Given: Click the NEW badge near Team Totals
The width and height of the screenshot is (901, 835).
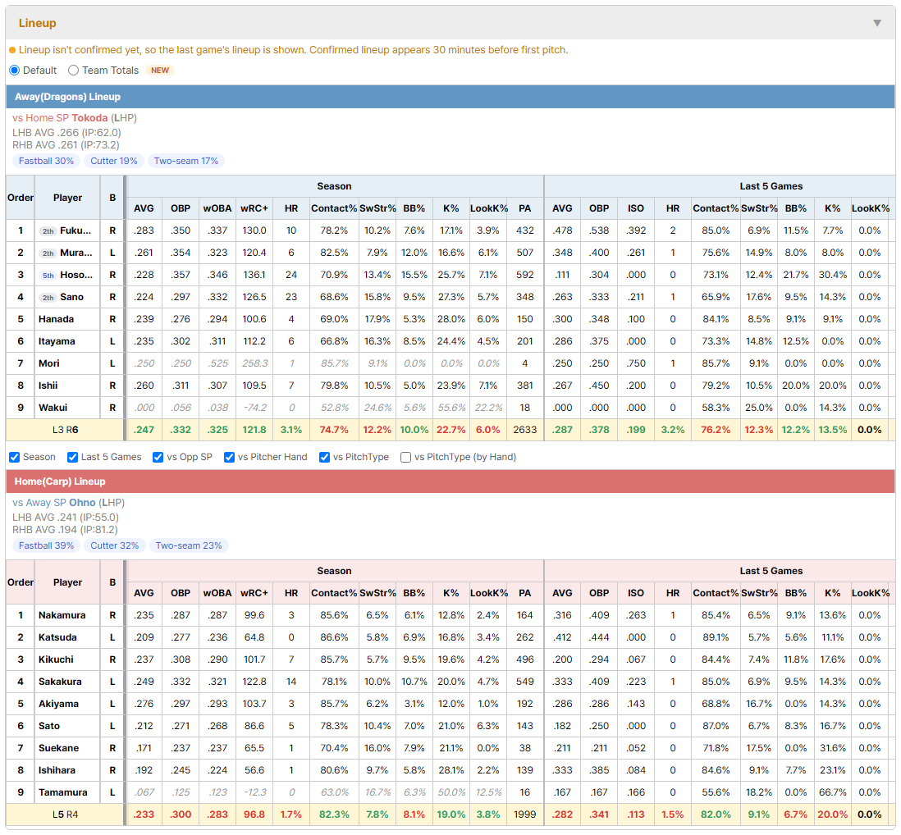Looking at the screenshot, I should (160, 70).
